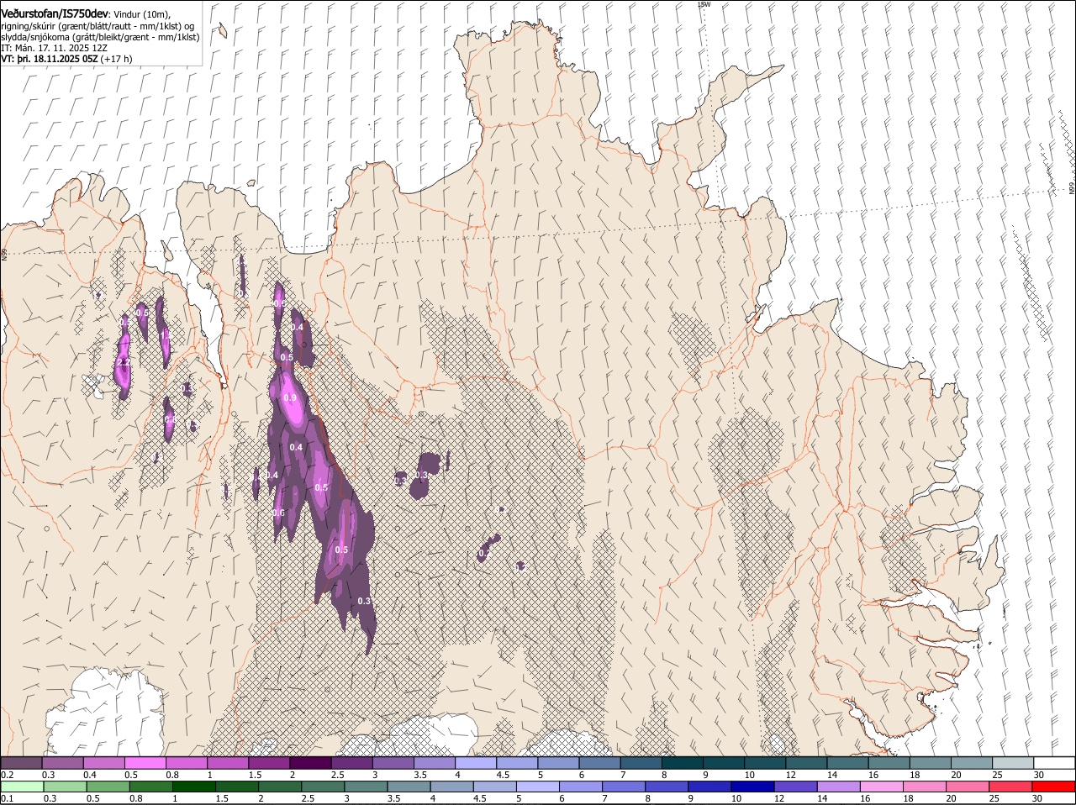Viewport: 1076px width, 805px height.
Task: Select the light-grey 25 snow legend swatch
Action: coord(1013,762)
